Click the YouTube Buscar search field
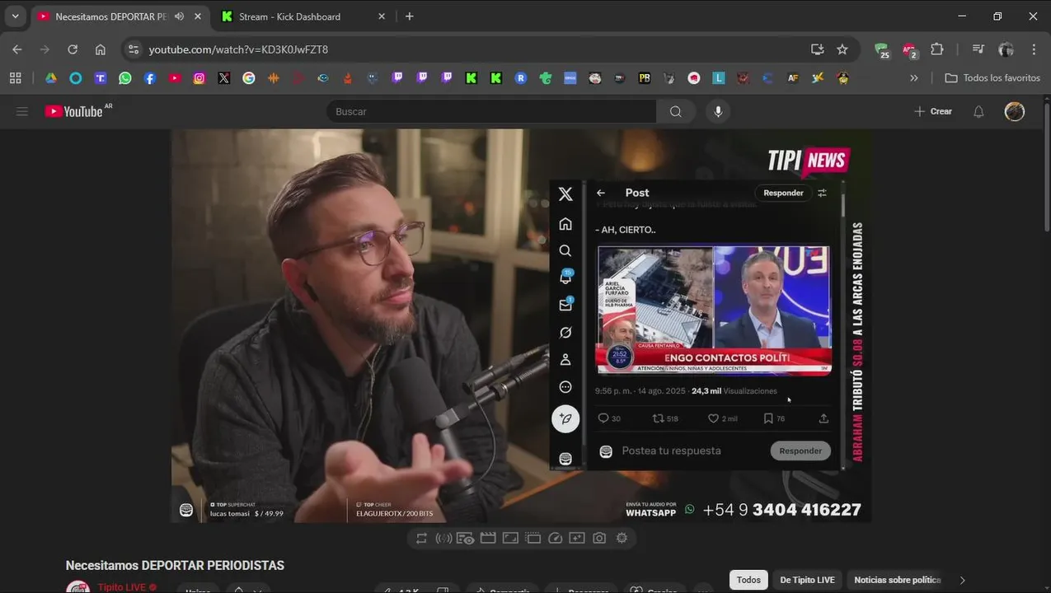 491,111
